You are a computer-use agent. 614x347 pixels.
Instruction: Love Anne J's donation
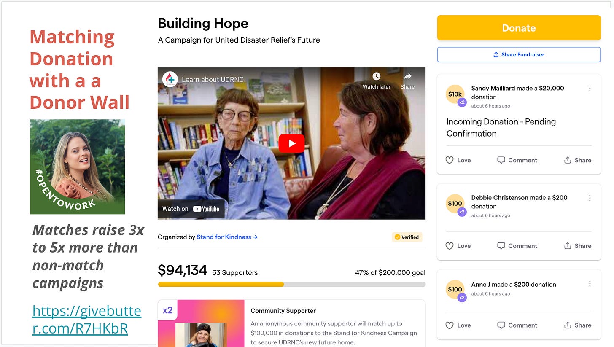(458, 325)
